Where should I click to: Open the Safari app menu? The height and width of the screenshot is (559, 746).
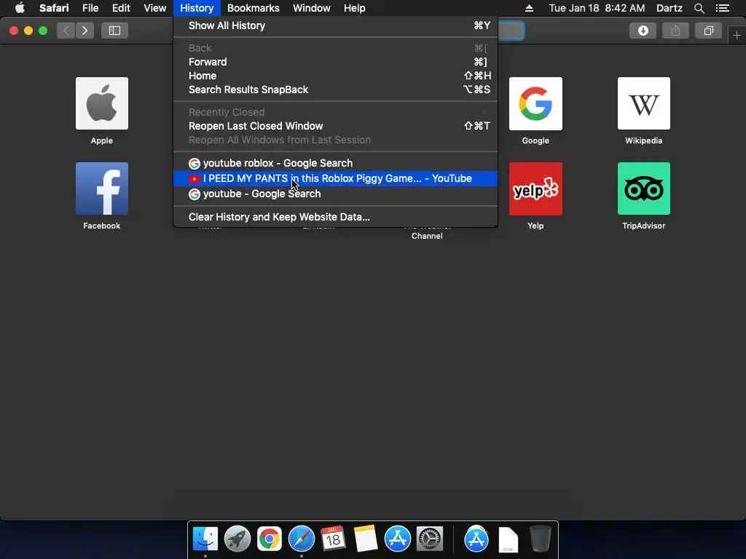point(54,8)
